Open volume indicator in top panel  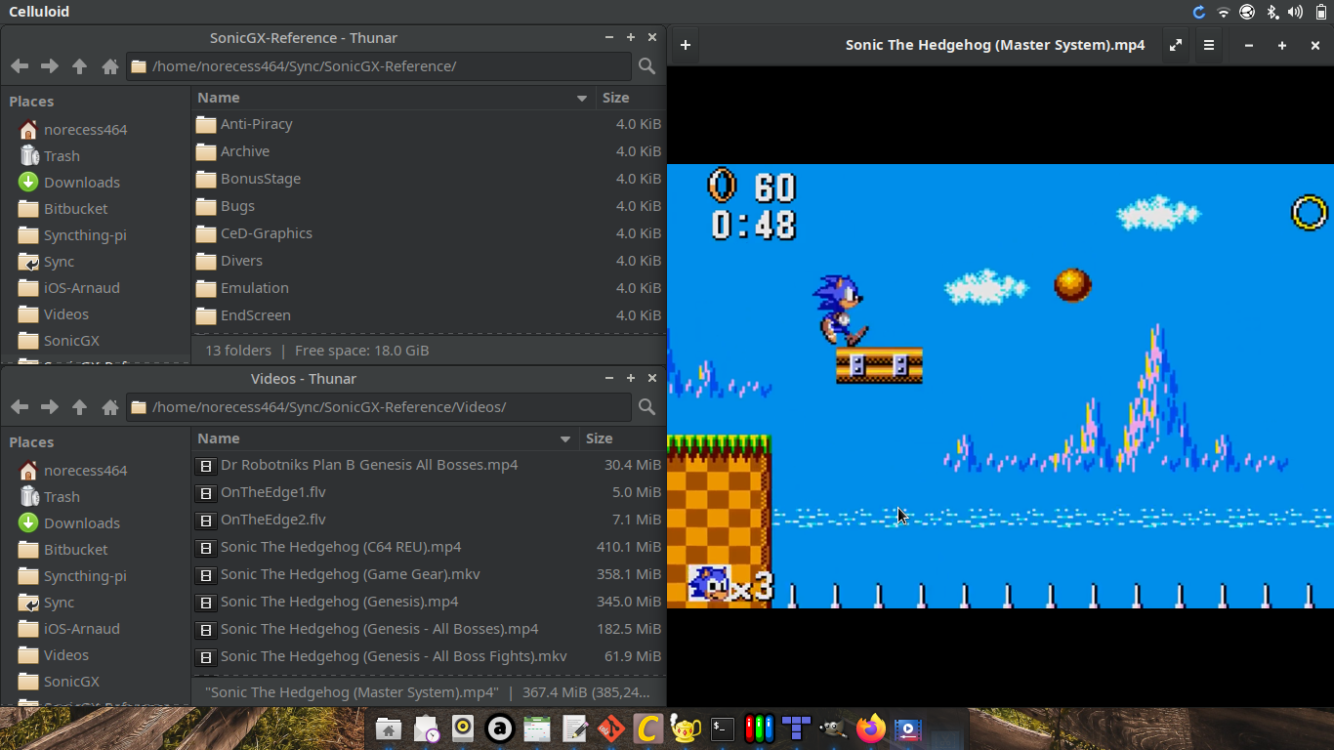pyautogui.click(x=1296, y=12)
